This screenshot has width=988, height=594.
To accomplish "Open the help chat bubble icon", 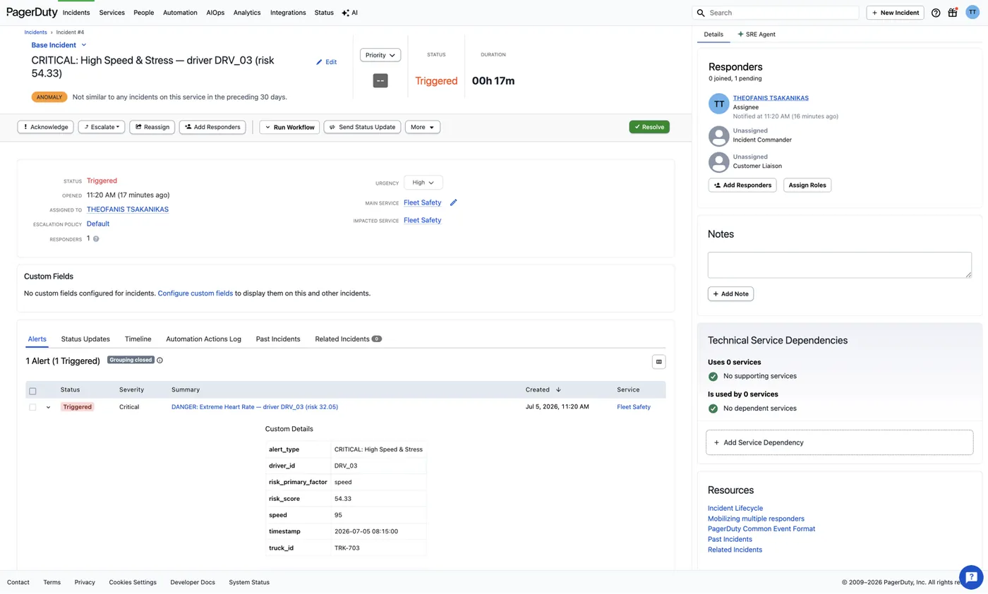I will (x=971, y=576).
